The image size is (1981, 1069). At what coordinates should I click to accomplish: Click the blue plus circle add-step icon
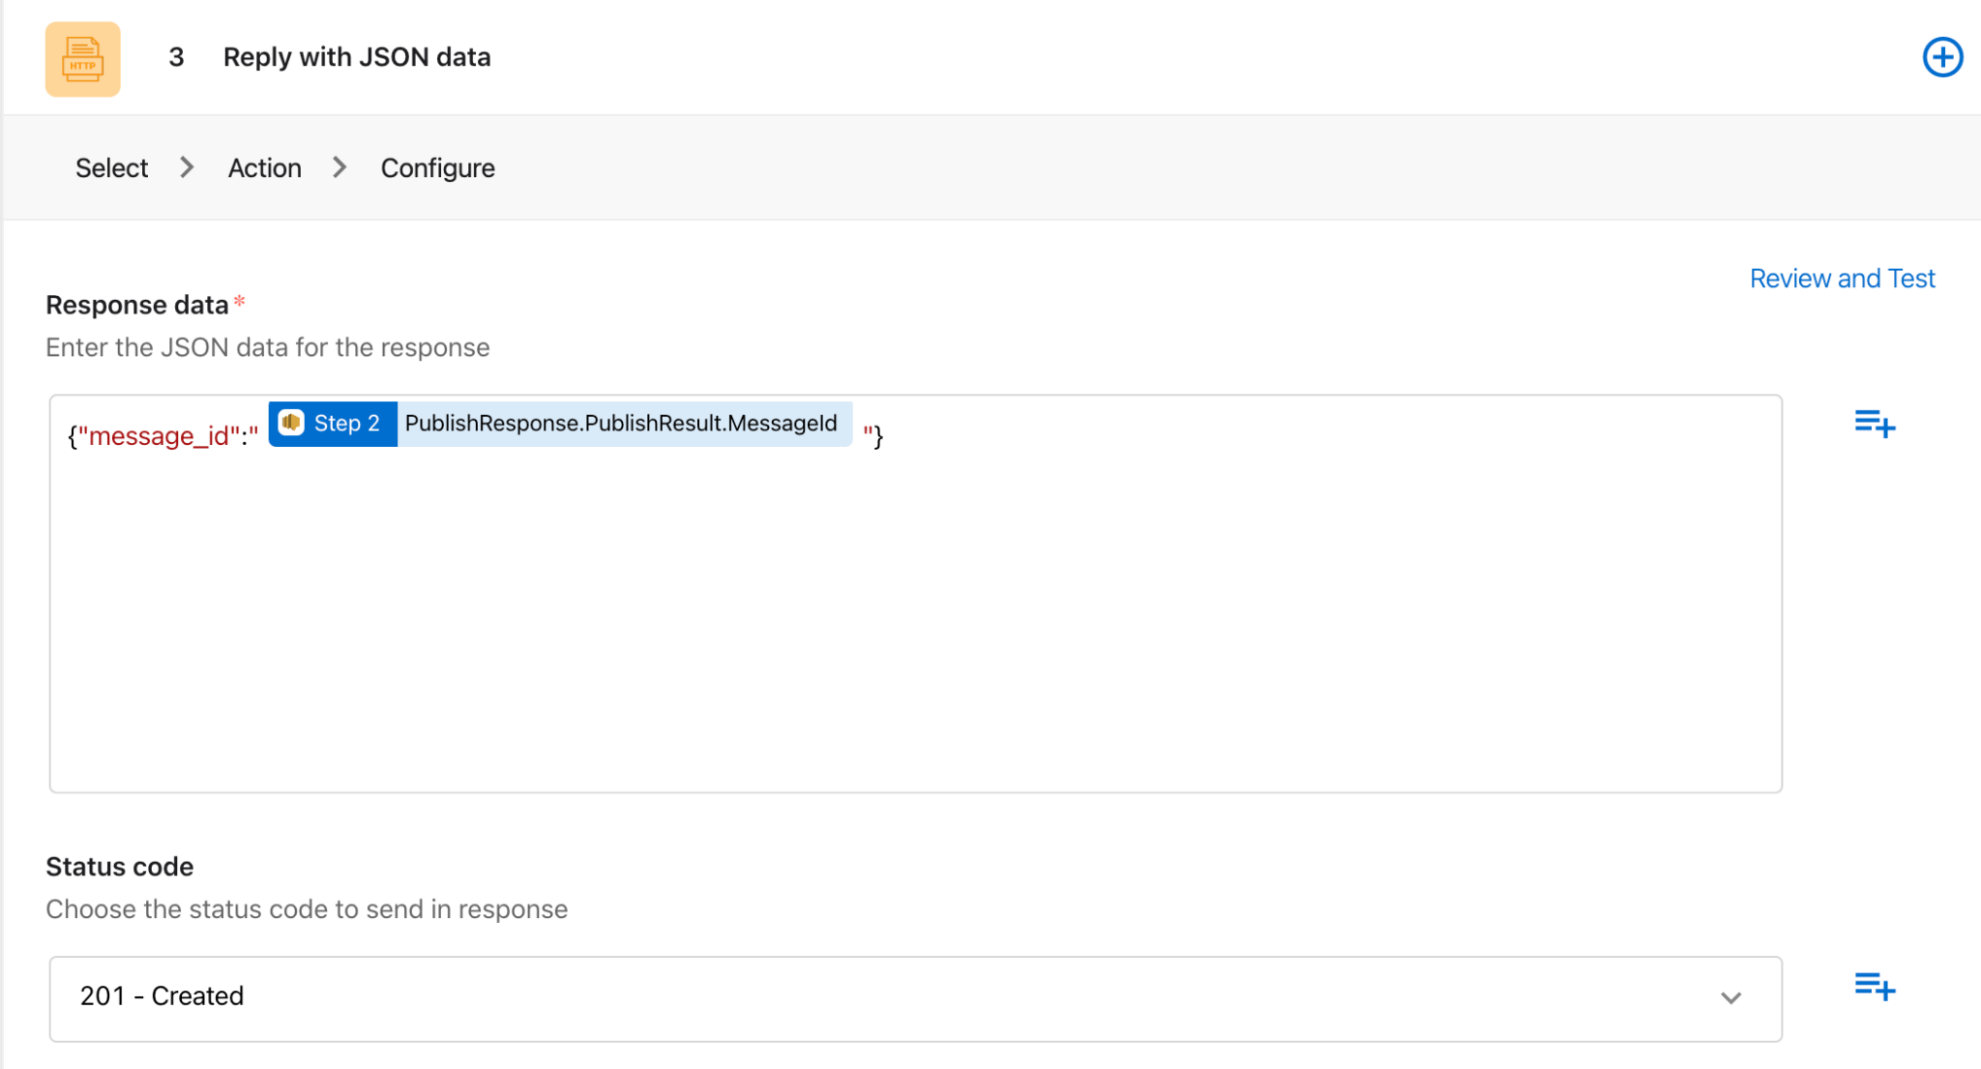(1941, 57)
